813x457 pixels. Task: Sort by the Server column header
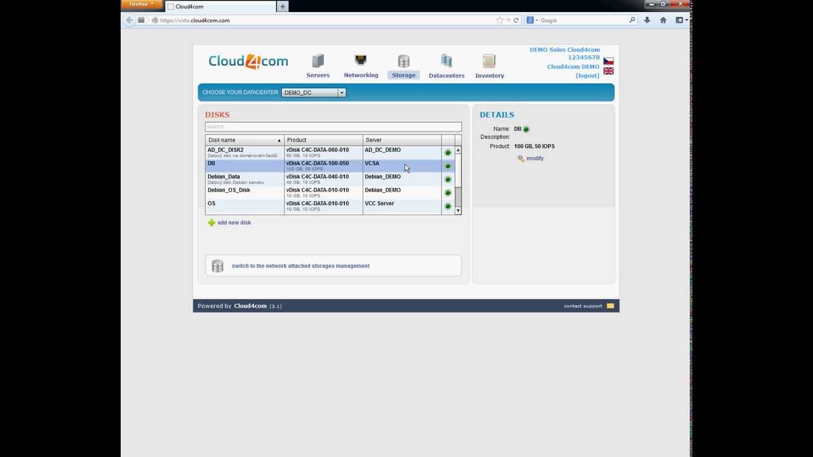click(402, 140)
